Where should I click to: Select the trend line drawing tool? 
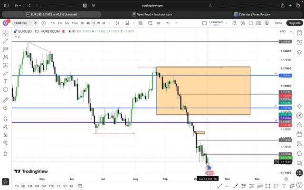[5, 41]
